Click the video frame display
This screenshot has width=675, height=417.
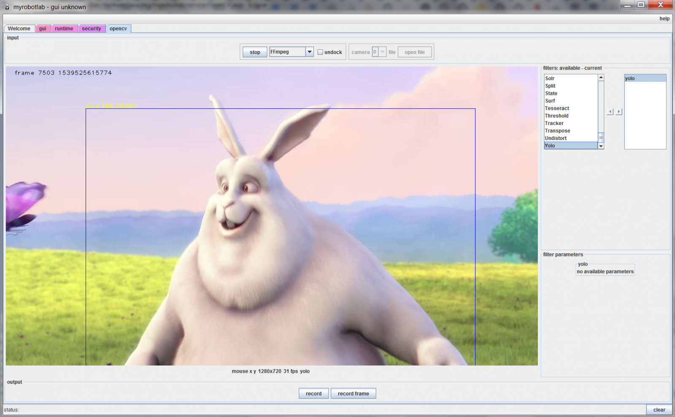click(x=272, y=216)
